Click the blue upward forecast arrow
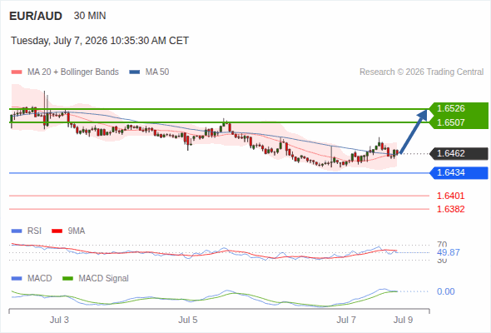Screen dimensions: 491x333 [414, 132]
